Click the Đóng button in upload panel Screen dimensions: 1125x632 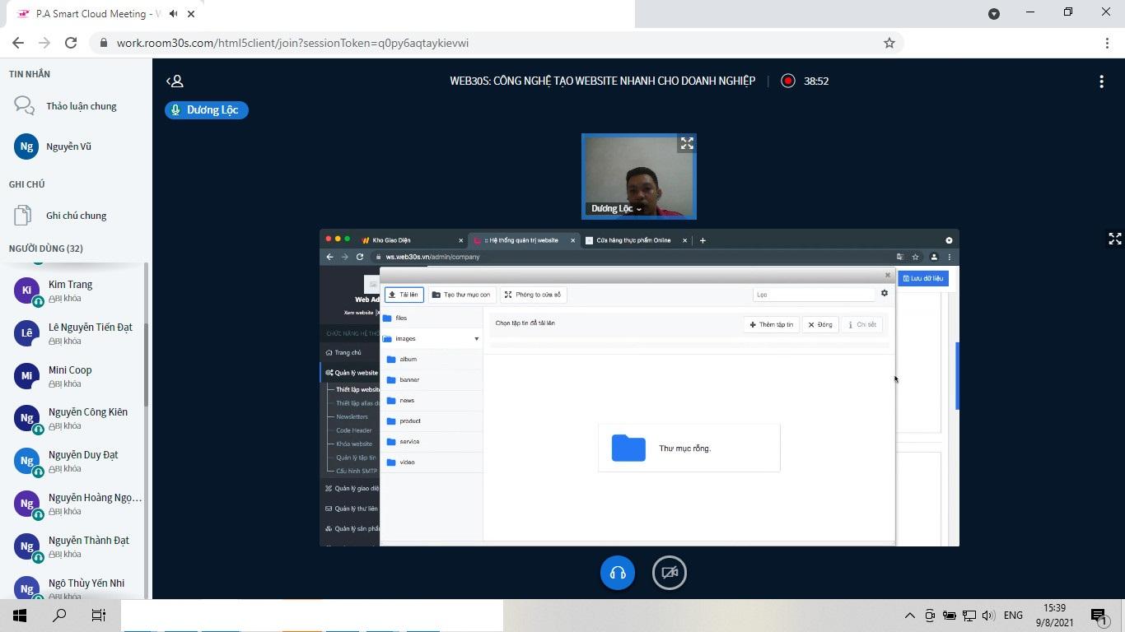tap(820, 324)
